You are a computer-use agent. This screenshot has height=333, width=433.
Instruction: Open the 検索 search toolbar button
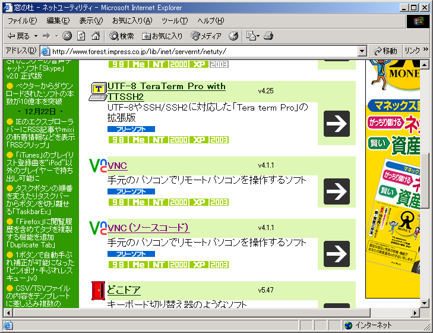122,36
